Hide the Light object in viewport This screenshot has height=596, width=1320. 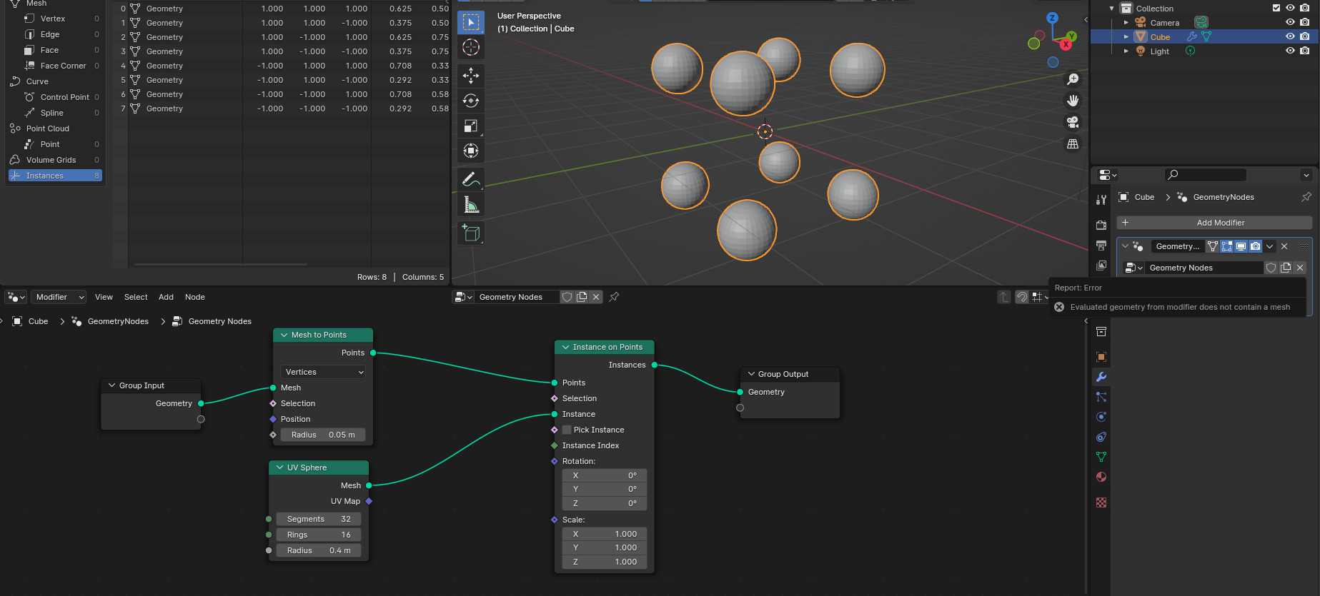tap(1290, 51)
